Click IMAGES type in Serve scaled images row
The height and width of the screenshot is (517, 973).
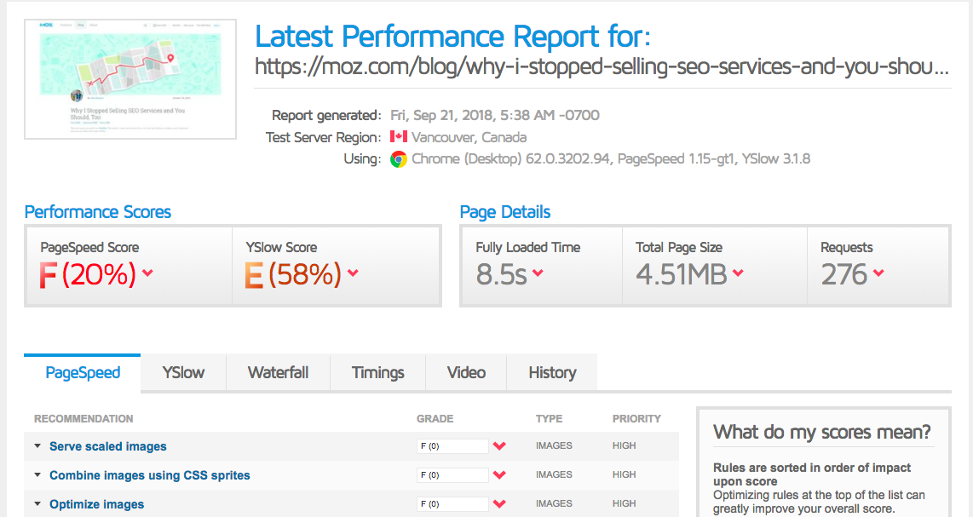tap(554, 445)
